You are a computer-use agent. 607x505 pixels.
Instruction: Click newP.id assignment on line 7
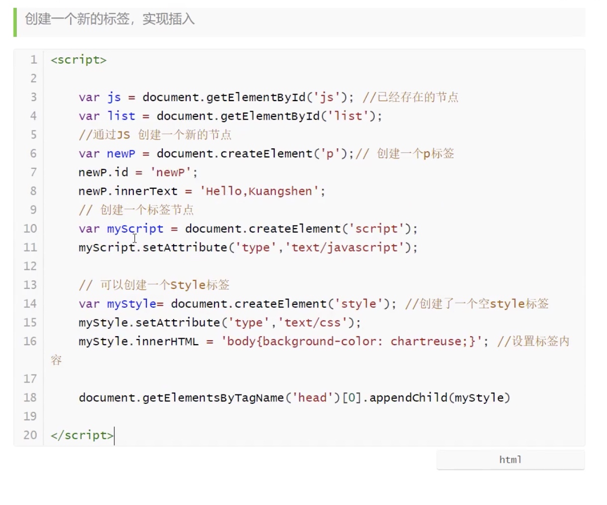click(x=138, y=172)
